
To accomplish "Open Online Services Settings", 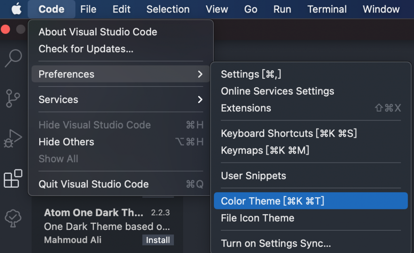I will pos(311,91).
